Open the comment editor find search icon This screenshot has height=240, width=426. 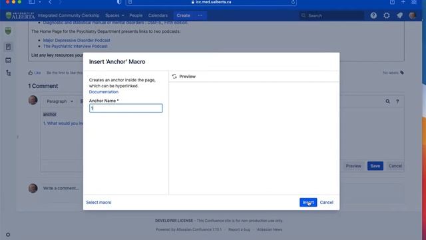click(387, 101)
